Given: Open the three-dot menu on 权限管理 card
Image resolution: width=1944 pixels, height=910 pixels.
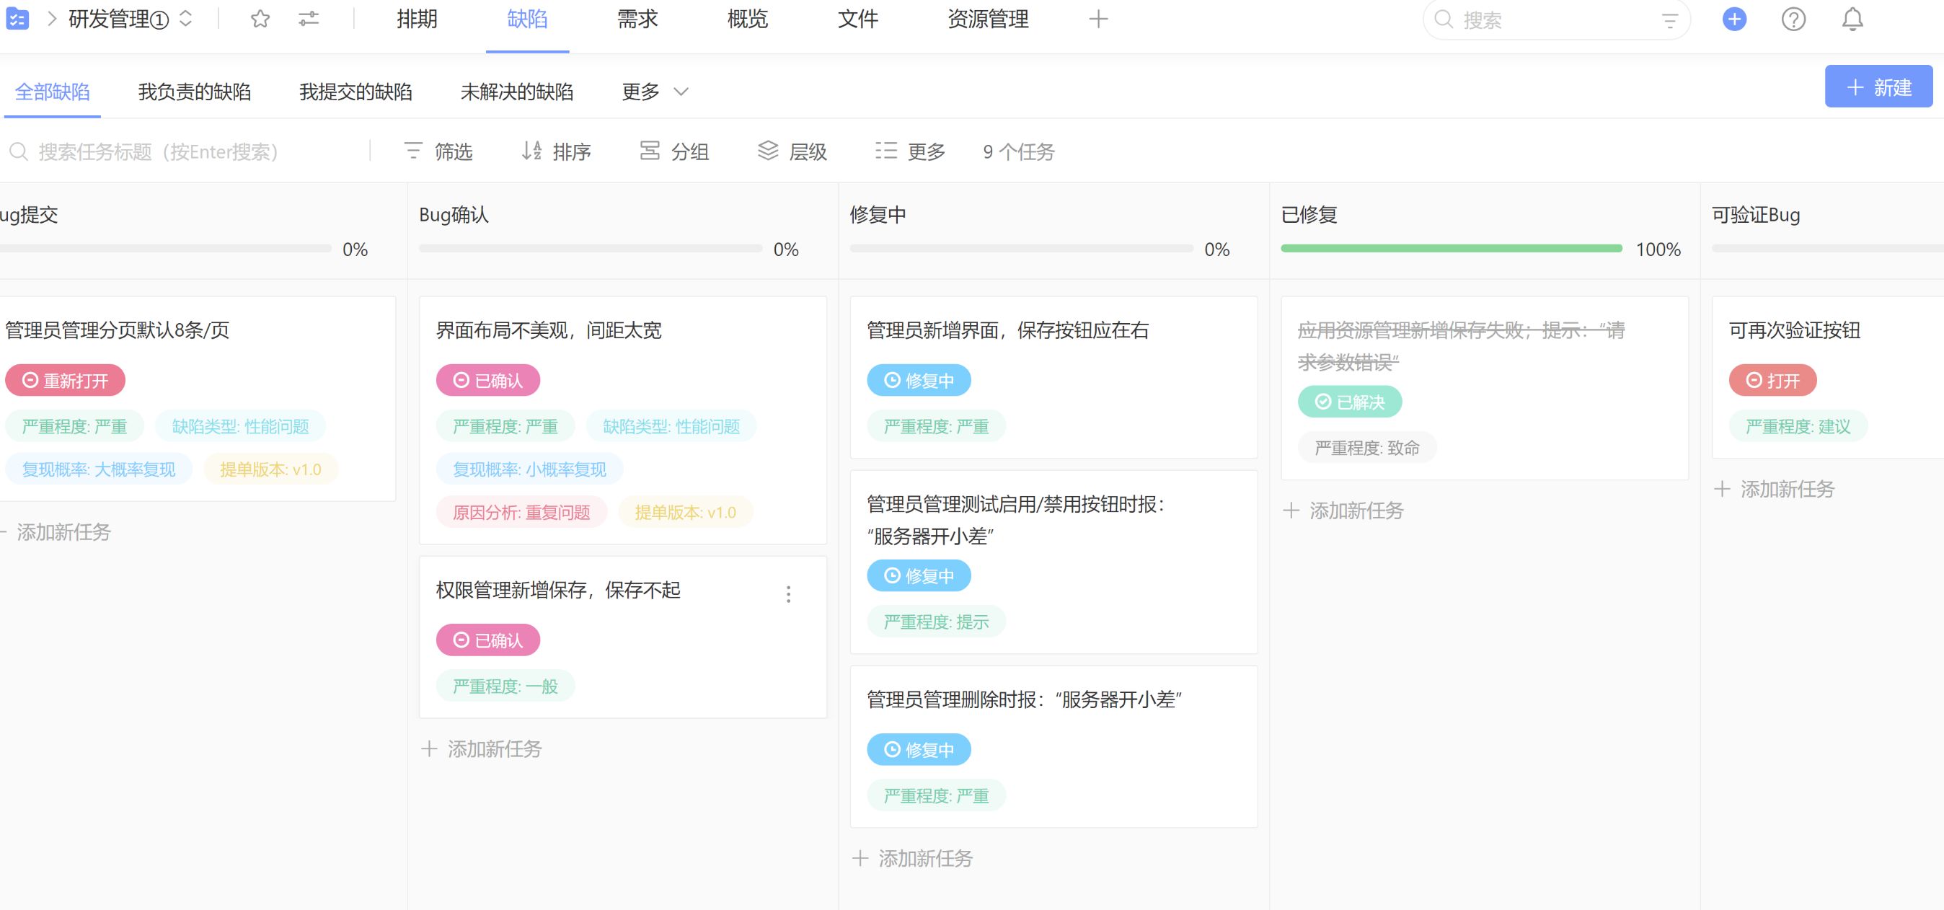Looking at the screenshot, I should coord(788,594).
